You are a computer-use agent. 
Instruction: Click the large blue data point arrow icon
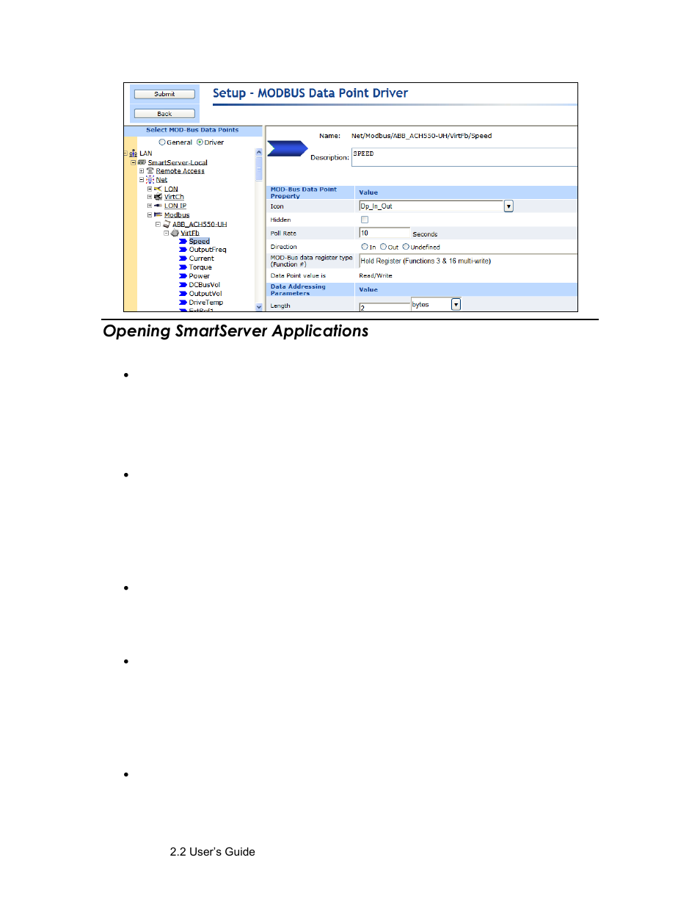coord(287,148)
